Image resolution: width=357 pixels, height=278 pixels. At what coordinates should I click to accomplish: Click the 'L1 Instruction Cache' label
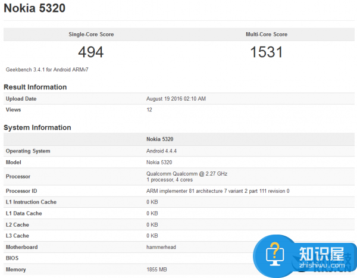coord(31,202)
